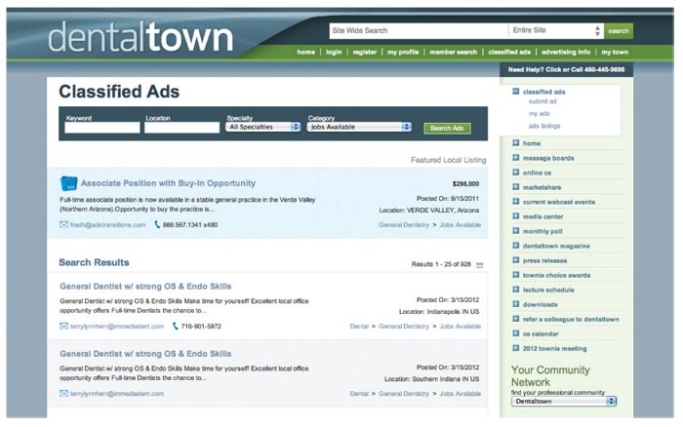
Task: Click plus icon beside refer a colleague
Action: 516,319
